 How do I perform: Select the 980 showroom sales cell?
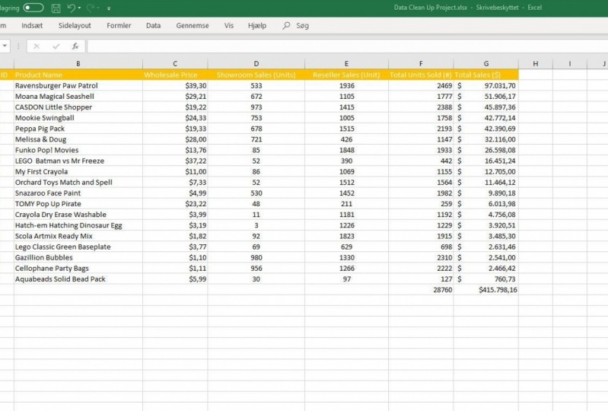[256, 257]
